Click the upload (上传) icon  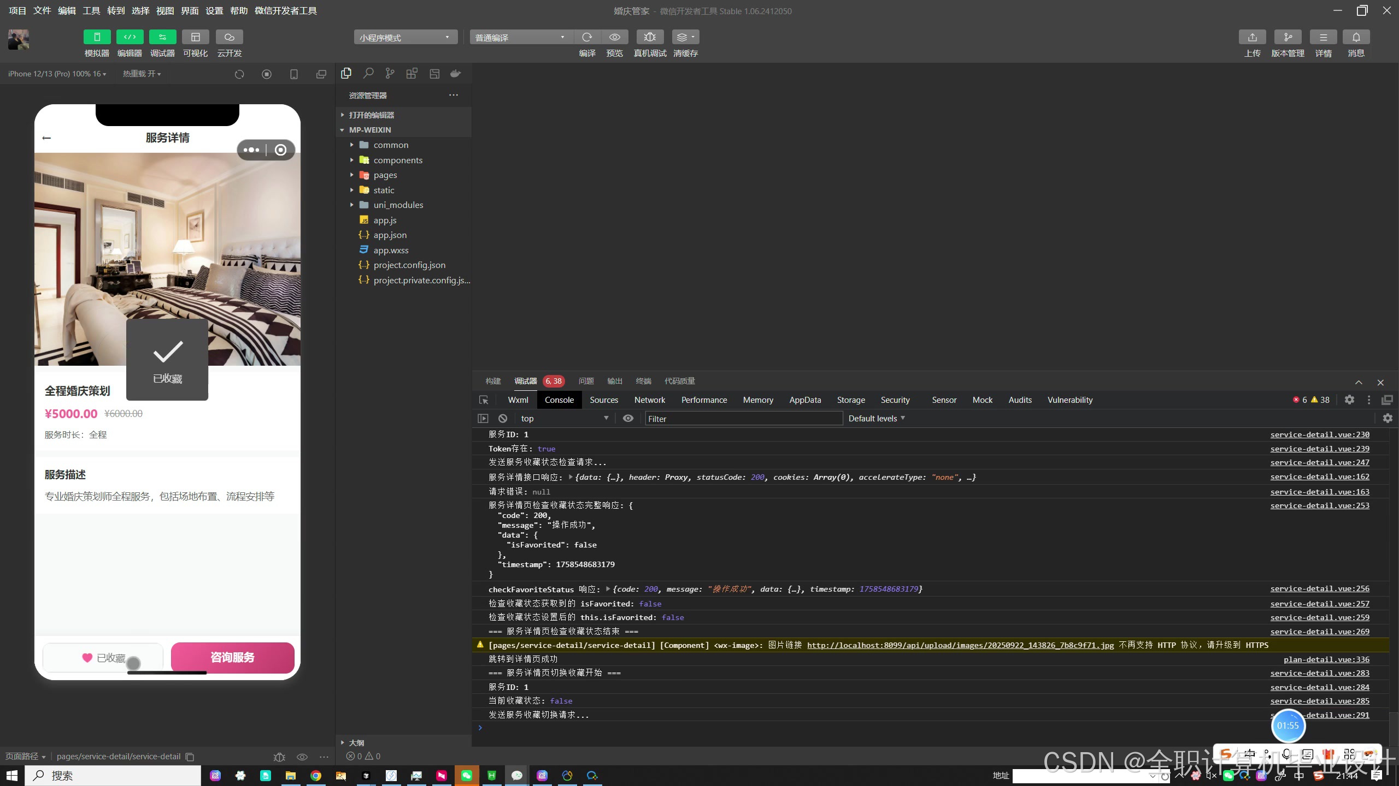pyautogui.click(x=1252, y=37)
